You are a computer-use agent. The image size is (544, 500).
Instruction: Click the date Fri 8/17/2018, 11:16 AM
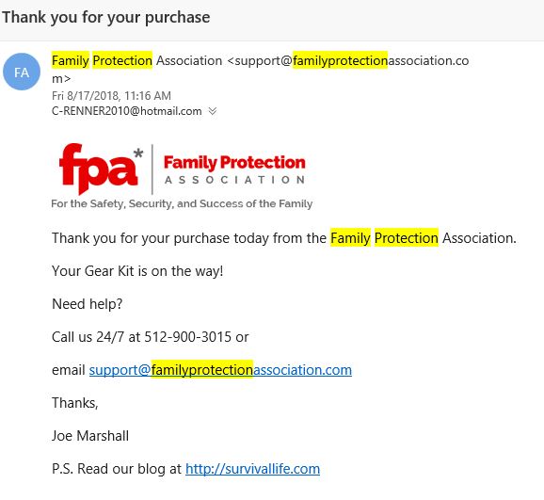click(x=111, y=95)
